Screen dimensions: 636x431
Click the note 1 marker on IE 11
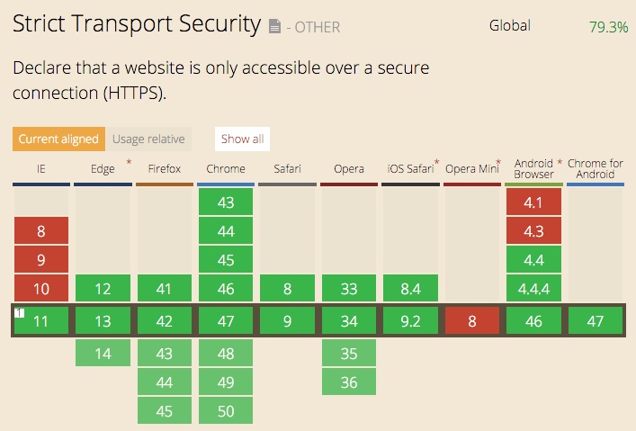[19, 313]
